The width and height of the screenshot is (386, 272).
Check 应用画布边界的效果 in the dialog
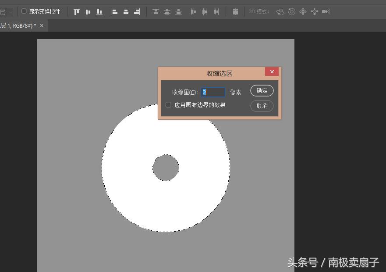click(x=168, y=105)
